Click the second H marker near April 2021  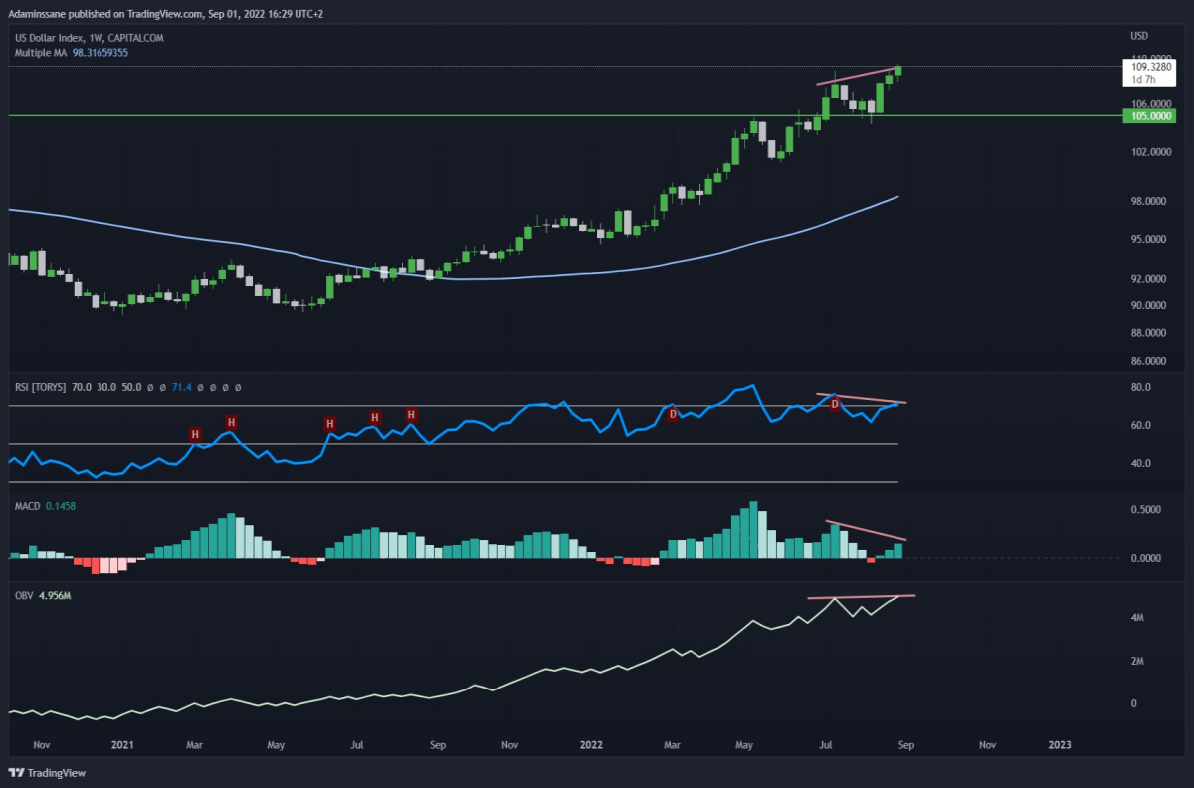pyautogui.click(x=231, y=422)
